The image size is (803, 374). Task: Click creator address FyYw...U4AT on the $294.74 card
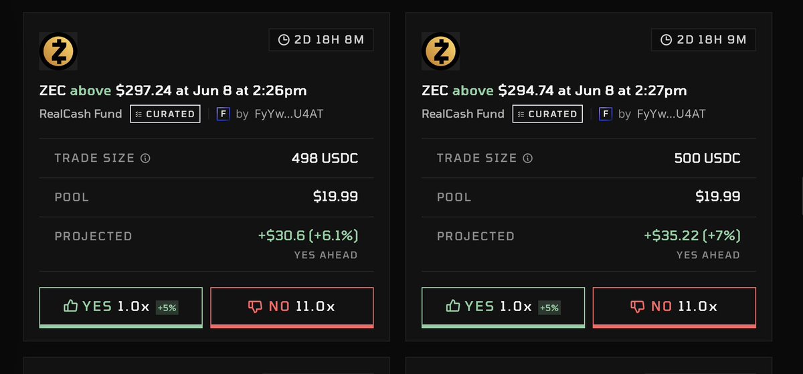tap(670, 114)
